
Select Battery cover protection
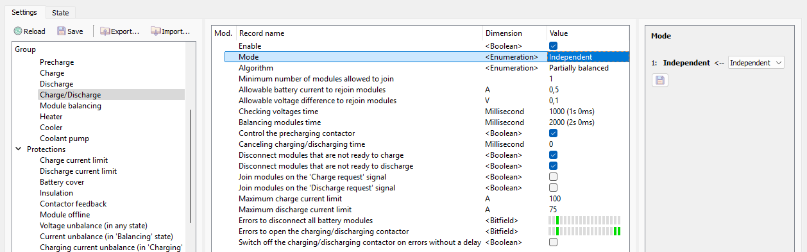(x=62, y=182)
